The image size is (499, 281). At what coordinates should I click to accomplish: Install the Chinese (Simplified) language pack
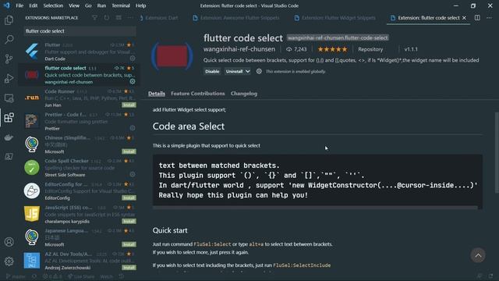129,151
